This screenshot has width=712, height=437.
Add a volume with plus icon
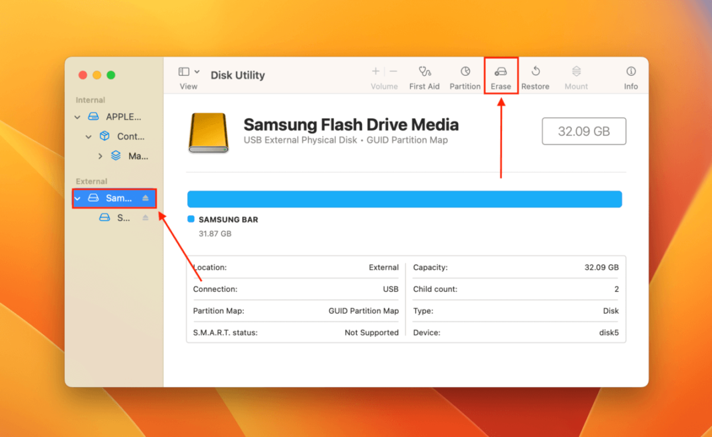(375, 71)
